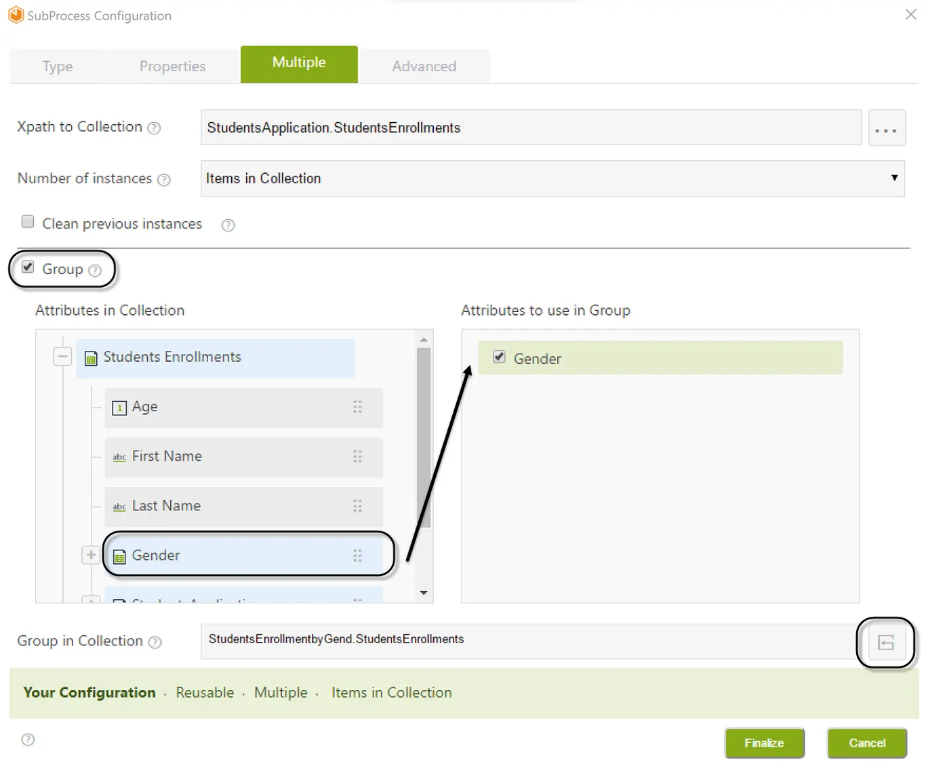This screenshot has width=926, height=764.
Task: Grab the Last Name row drag handle
Action: click(357, 506)
